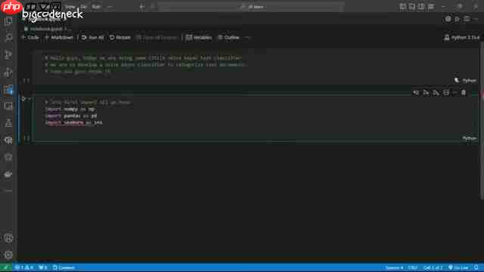
Task: Click the notebook vertical scrollbar
Action: pyautogui.click(x=482, y=120)
